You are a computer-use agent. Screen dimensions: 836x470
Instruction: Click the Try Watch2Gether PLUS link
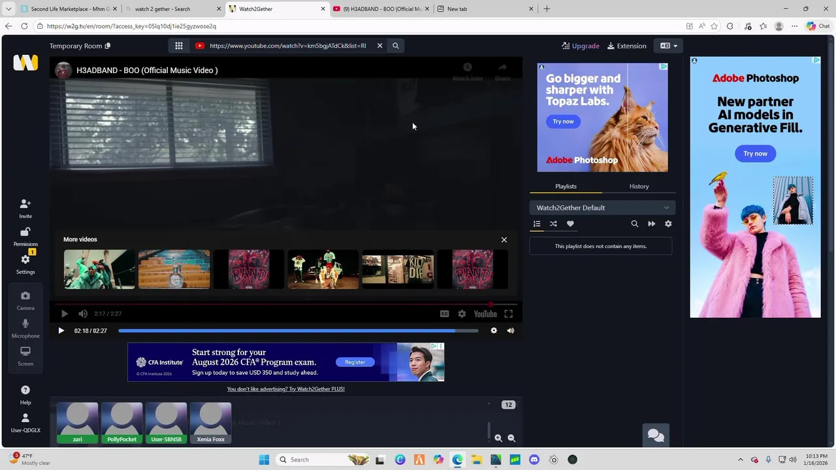point(285,389)
